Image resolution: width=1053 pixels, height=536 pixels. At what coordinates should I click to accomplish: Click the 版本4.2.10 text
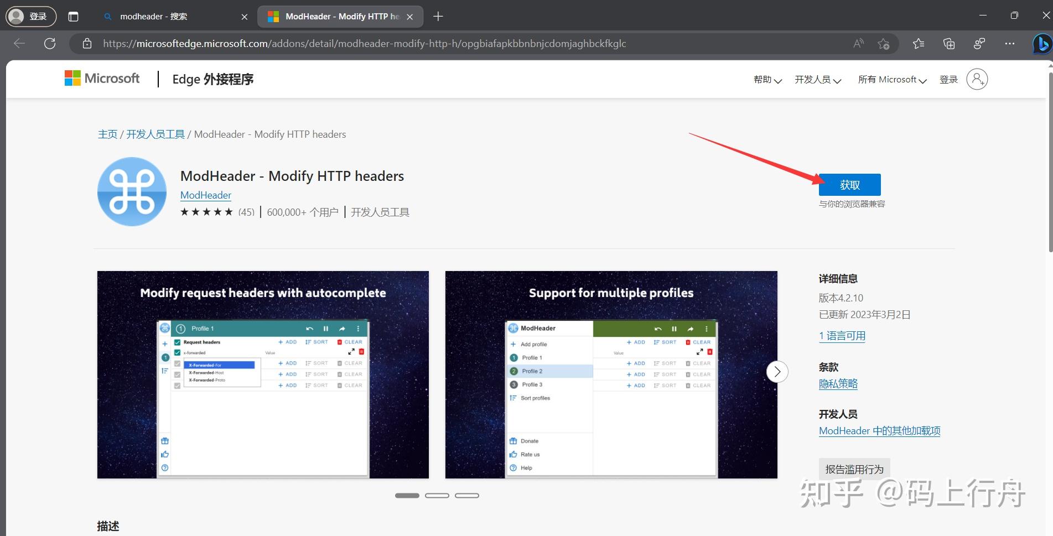[x=841, y=298]
